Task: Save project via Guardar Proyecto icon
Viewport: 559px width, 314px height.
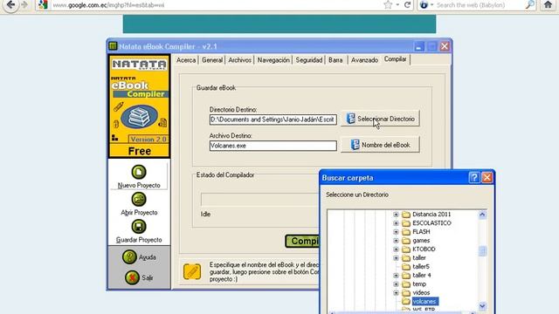Action: tap(139, 227)
